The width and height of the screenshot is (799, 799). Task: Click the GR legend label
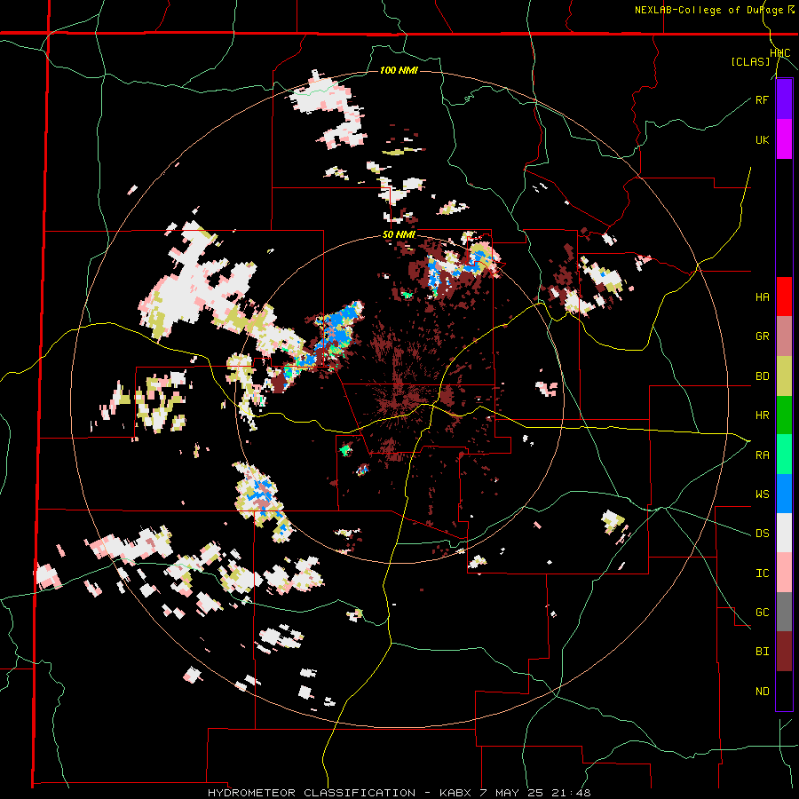[x=762, y=336]
